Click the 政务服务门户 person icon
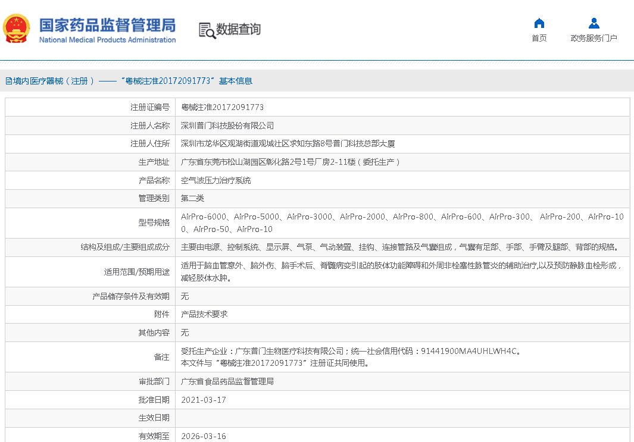Screen dimensions: 634x442 coord(594,23)
